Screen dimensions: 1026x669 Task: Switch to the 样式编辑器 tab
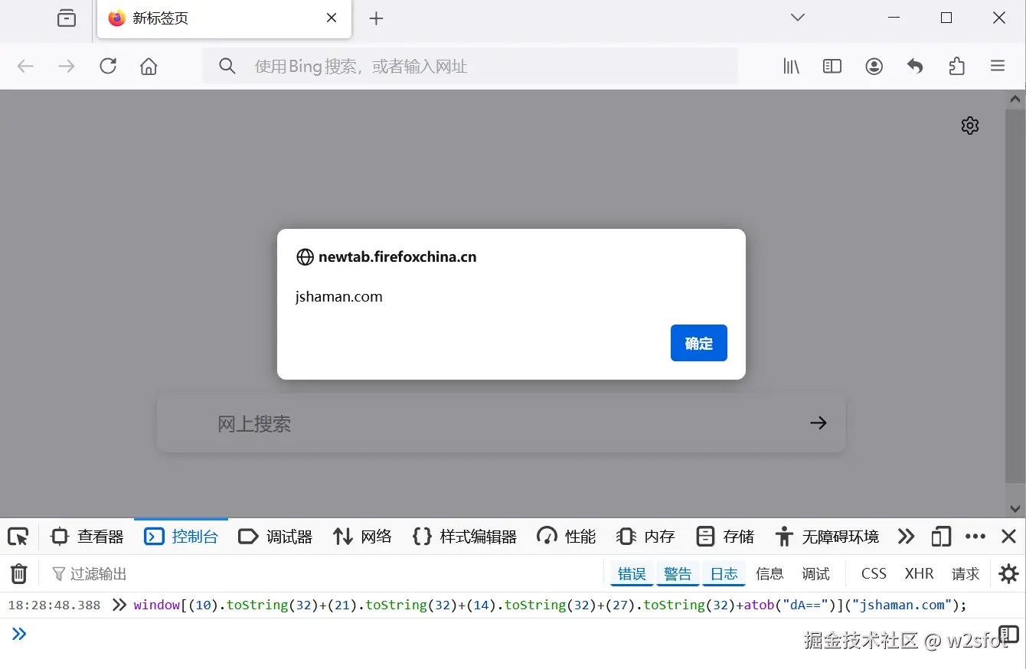point(465,537)
